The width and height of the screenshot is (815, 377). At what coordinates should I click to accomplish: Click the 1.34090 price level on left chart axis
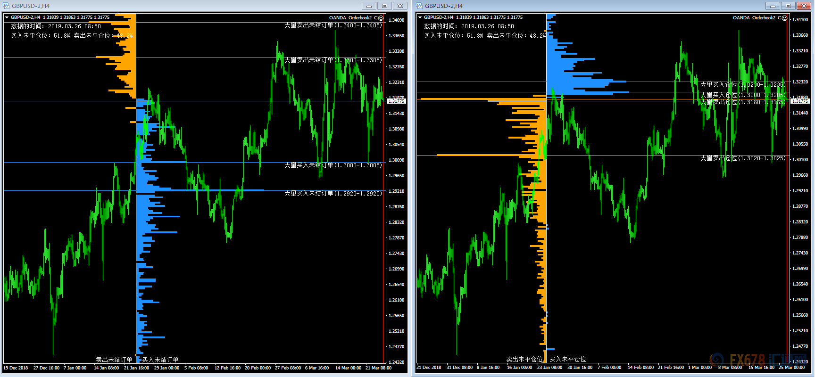coord(397,20)
